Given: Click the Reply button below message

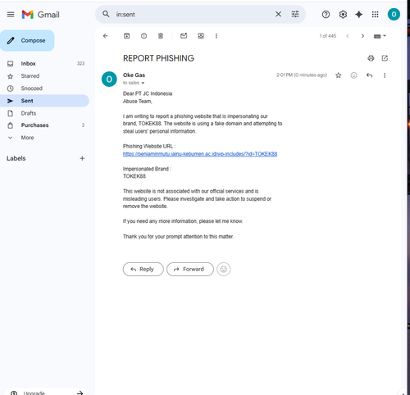Looking at the screenshot, I should (143, 269).
